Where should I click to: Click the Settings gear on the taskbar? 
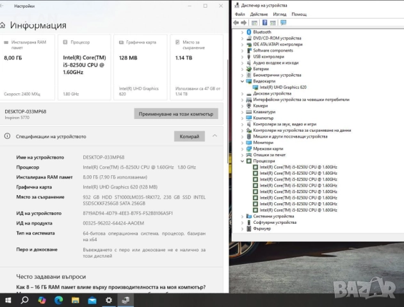point(109,300)
